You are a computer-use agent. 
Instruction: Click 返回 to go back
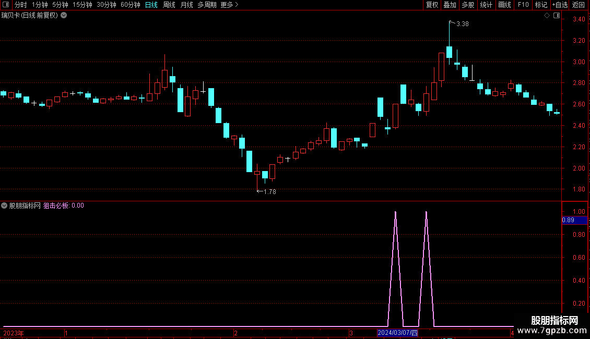point(579,5)
